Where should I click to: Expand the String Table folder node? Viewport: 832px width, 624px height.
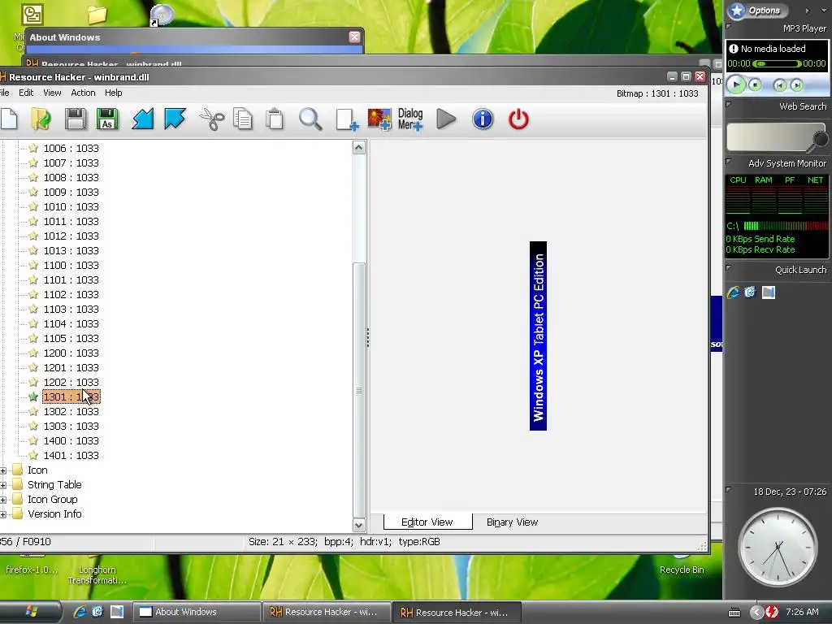point(3,485)
